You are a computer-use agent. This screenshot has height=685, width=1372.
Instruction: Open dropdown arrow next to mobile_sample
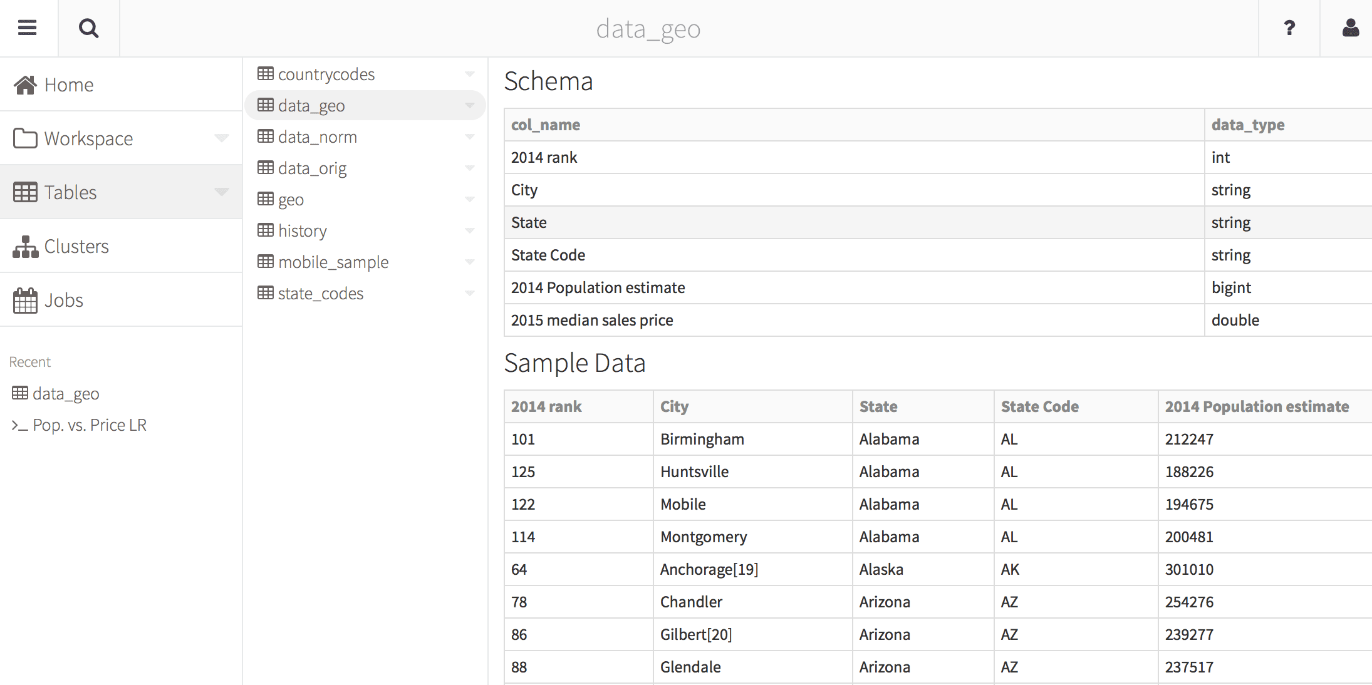469,262
